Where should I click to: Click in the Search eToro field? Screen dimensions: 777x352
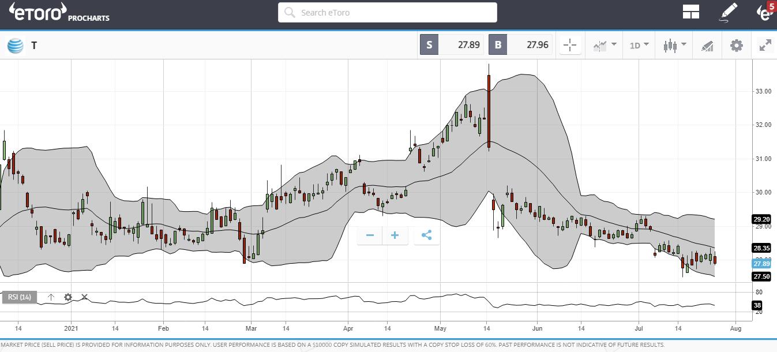tap(387, 12)
